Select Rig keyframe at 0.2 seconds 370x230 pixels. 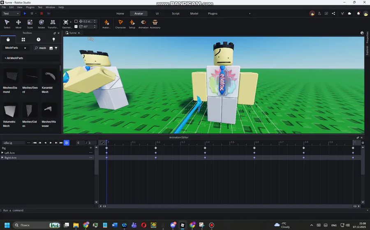click(156, 148)
